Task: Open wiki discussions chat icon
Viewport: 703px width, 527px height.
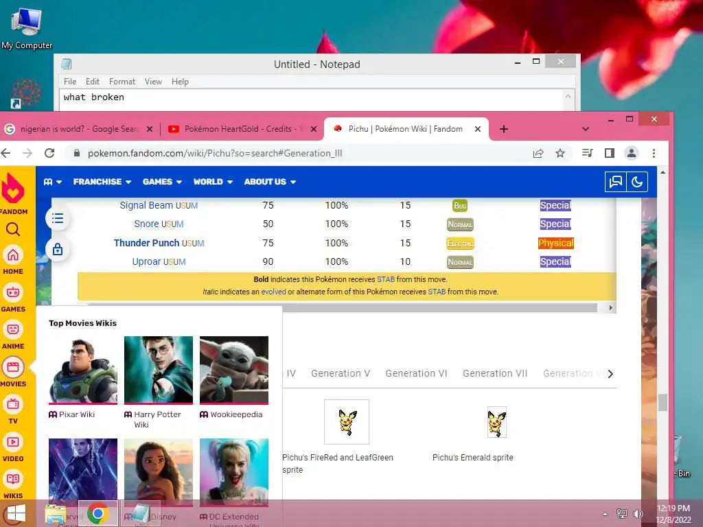Action: coord(616,182)
